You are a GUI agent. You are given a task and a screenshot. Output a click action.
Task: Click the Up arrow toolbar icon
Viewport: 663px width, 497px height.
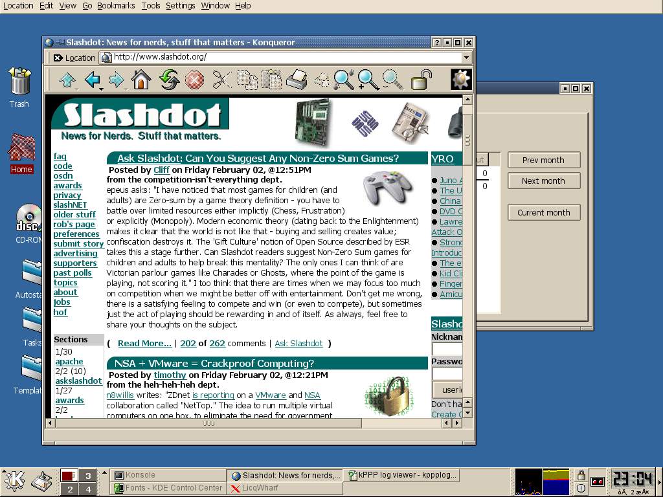tap(67, 80)
